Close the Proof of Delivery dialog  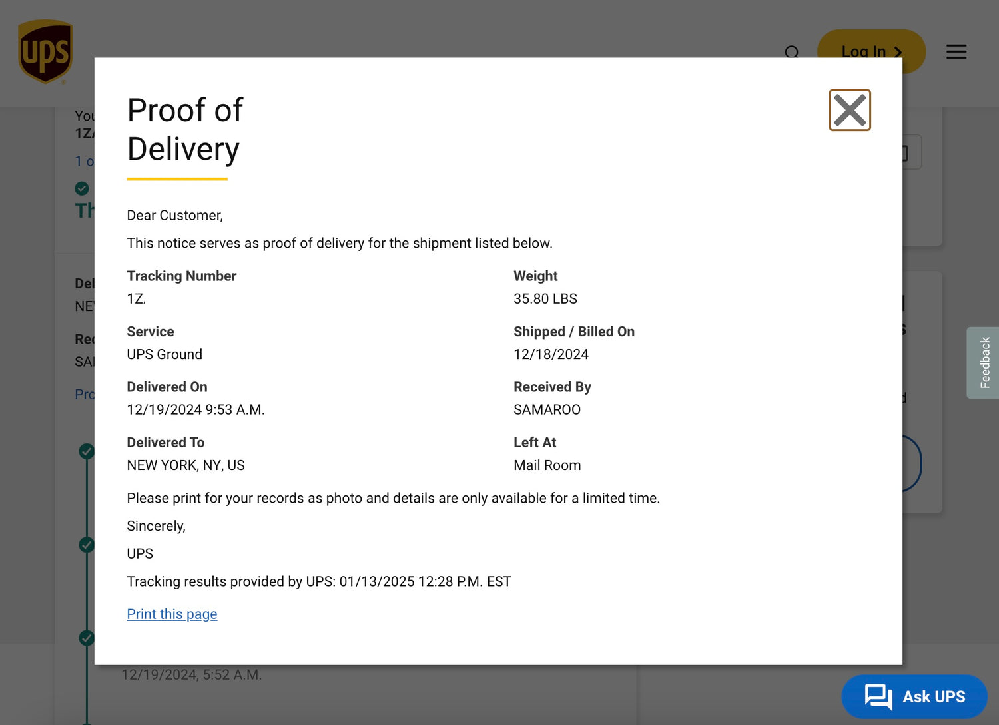pos(849,111)
